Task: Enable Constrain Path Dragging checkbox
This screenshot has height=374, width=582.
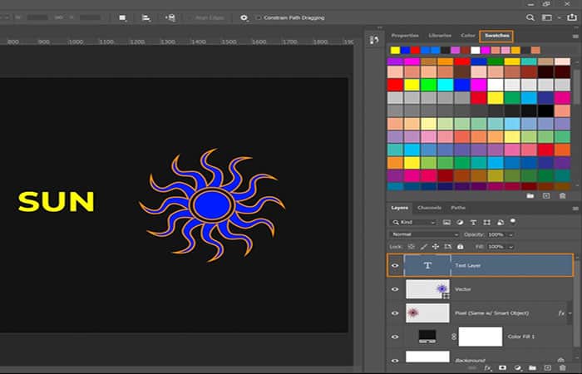Action: 259,17
